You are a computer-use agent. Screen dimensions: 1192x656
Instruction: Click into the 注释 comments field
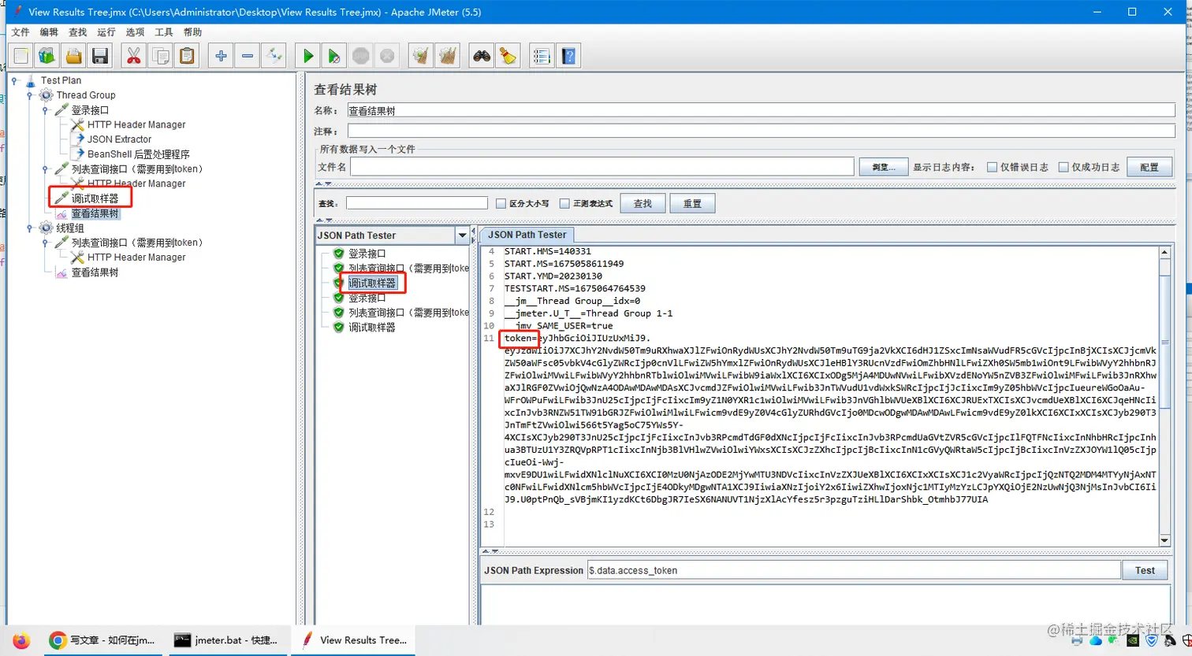pyautogui.click(x=761, y=131)
